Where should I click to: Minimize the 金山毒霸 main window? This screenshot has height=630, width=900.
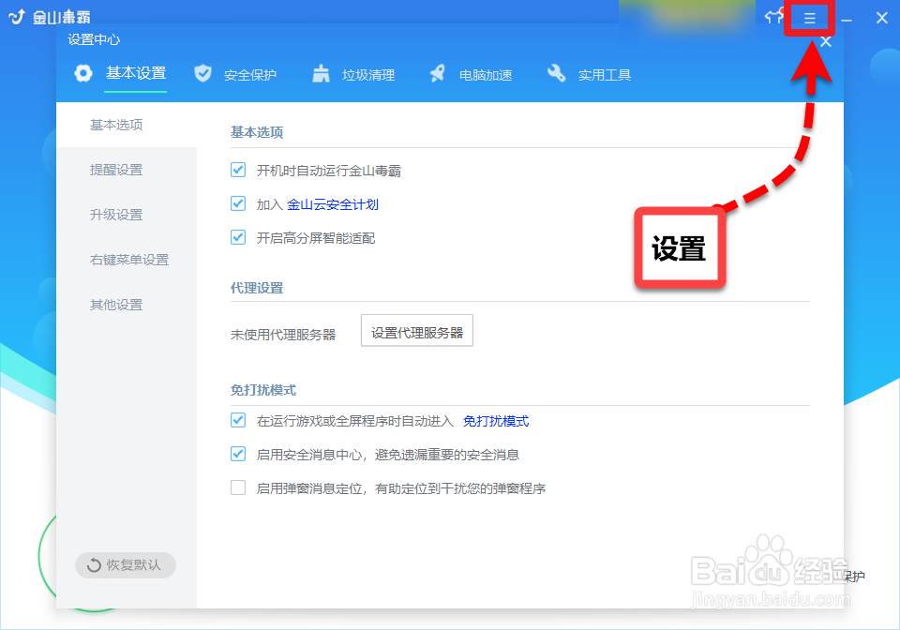[x=846, y=20]
